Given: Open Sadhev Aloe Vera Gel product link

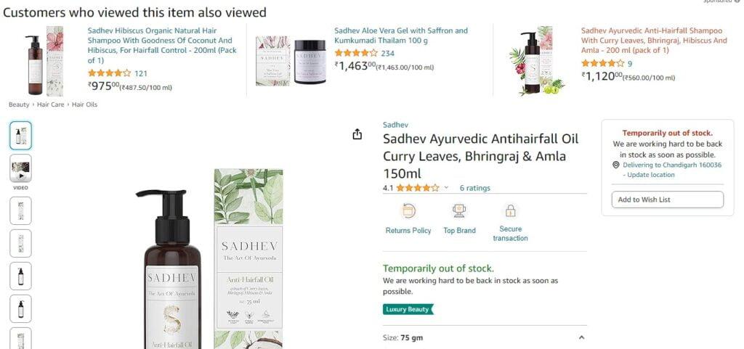Looking at the screenshot, I should click(x=401, y=36).
